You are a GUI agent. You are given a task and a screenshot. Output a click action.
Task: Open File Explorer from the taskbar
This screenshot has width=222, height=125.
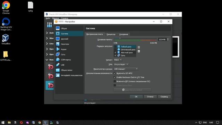pos(9,123)
